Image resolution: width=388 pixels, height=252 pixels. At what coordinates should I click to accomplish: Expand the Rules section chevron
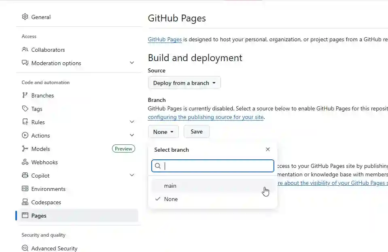(132, 122)
